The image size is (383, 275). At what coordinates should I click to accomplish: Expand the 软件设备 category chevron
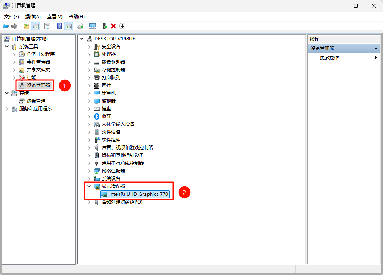tap(89, 132)
